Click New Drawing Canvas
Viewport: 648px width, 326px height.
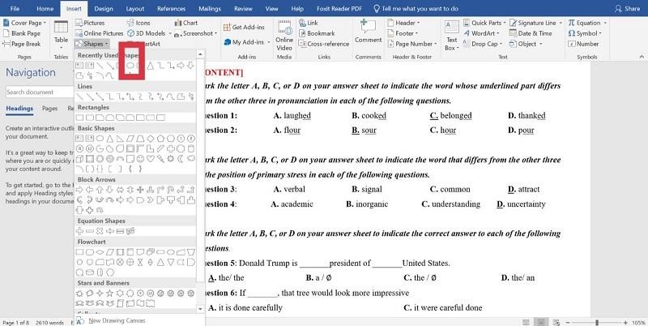[117, 320]
